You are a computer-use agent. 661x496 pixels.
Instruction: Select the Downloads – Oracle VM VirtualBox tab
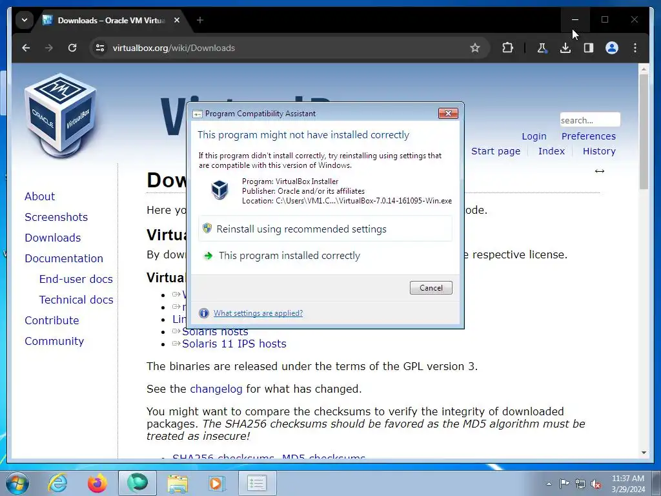tap(112, 20)
